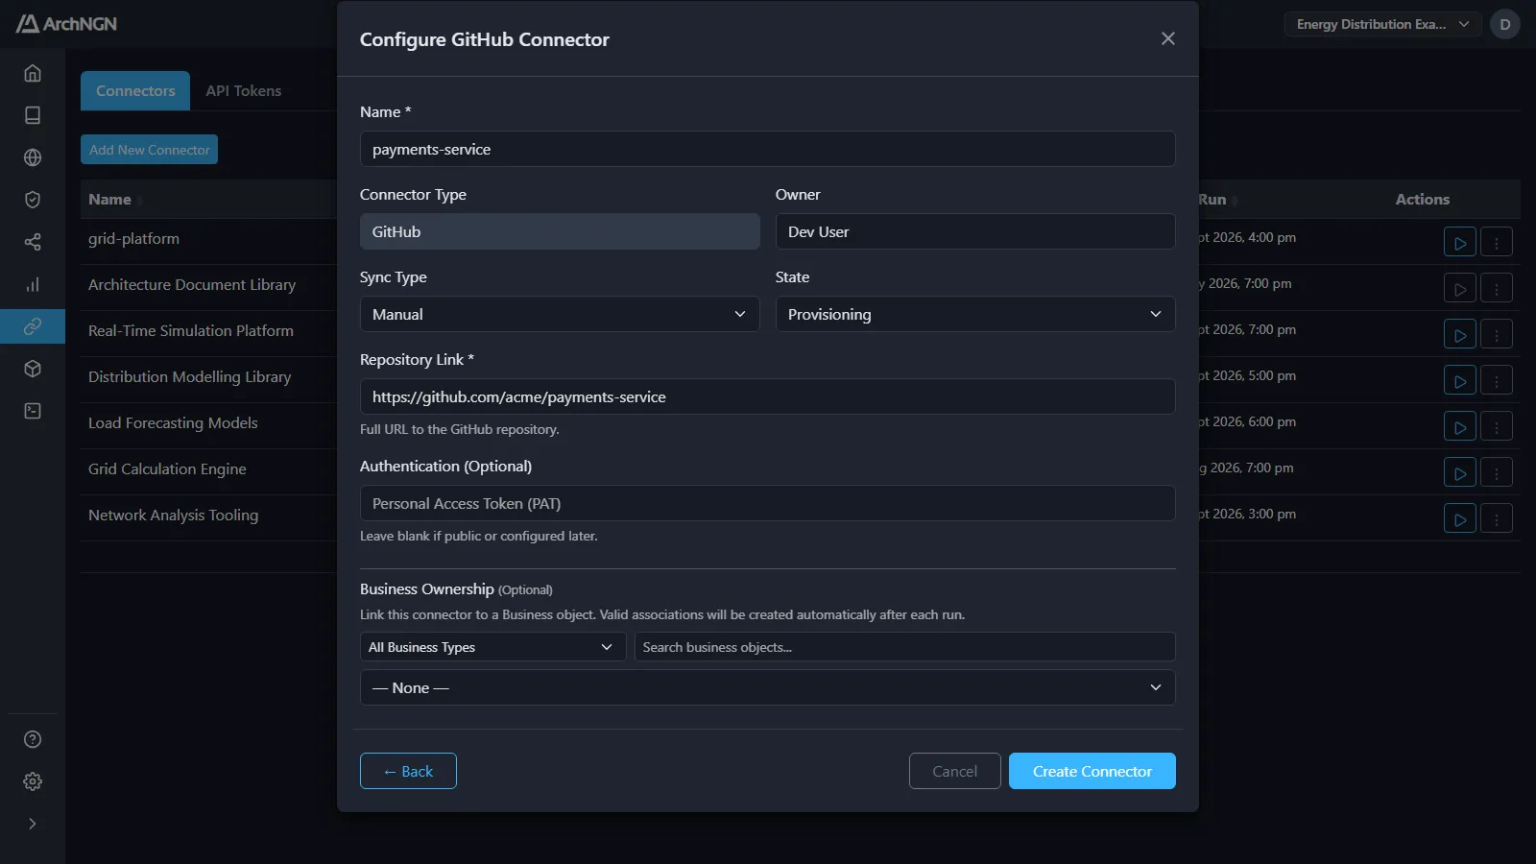
Task: Open actions menu for grid-platform row
Action: click(x=1497, y=243)
